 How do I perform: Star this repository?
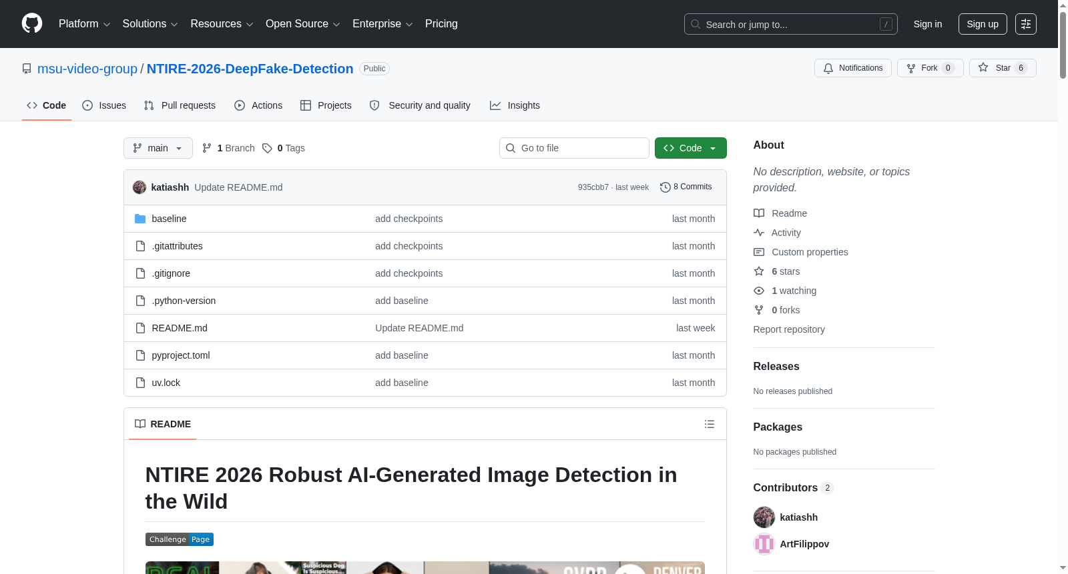point(1003,68)
